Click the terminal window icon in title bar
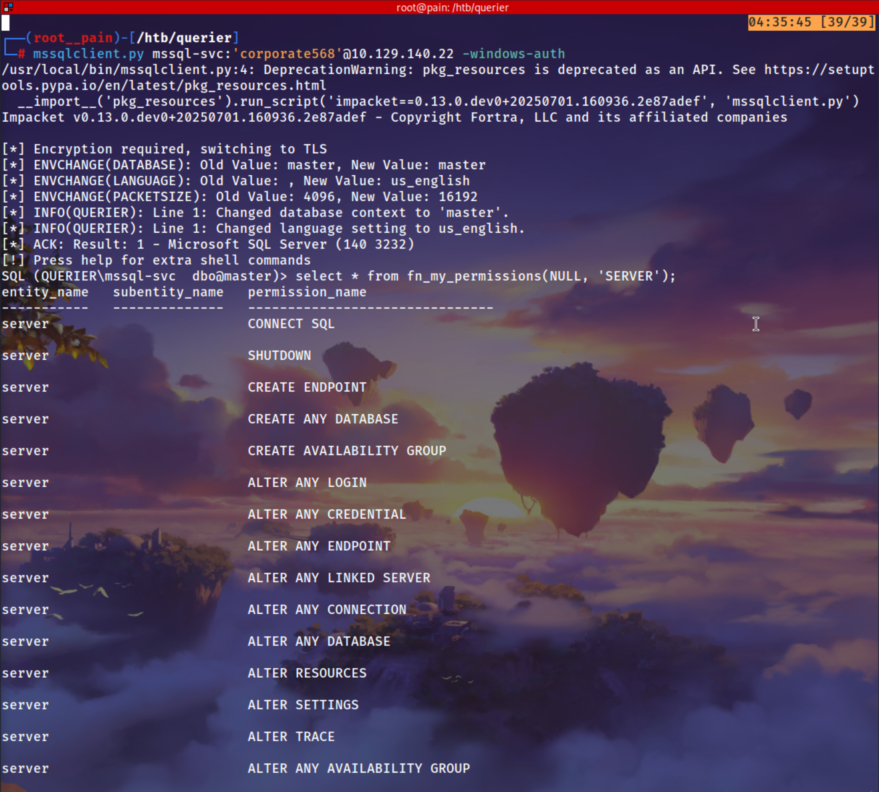This screenshot has height=792, width=879. (x=8, y=7)
